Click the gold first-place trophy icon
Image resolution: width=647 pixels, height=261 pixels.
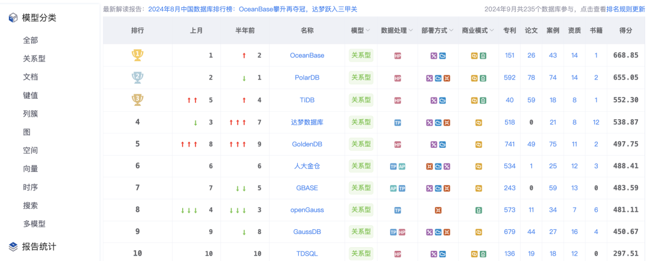tap(137, 55)
